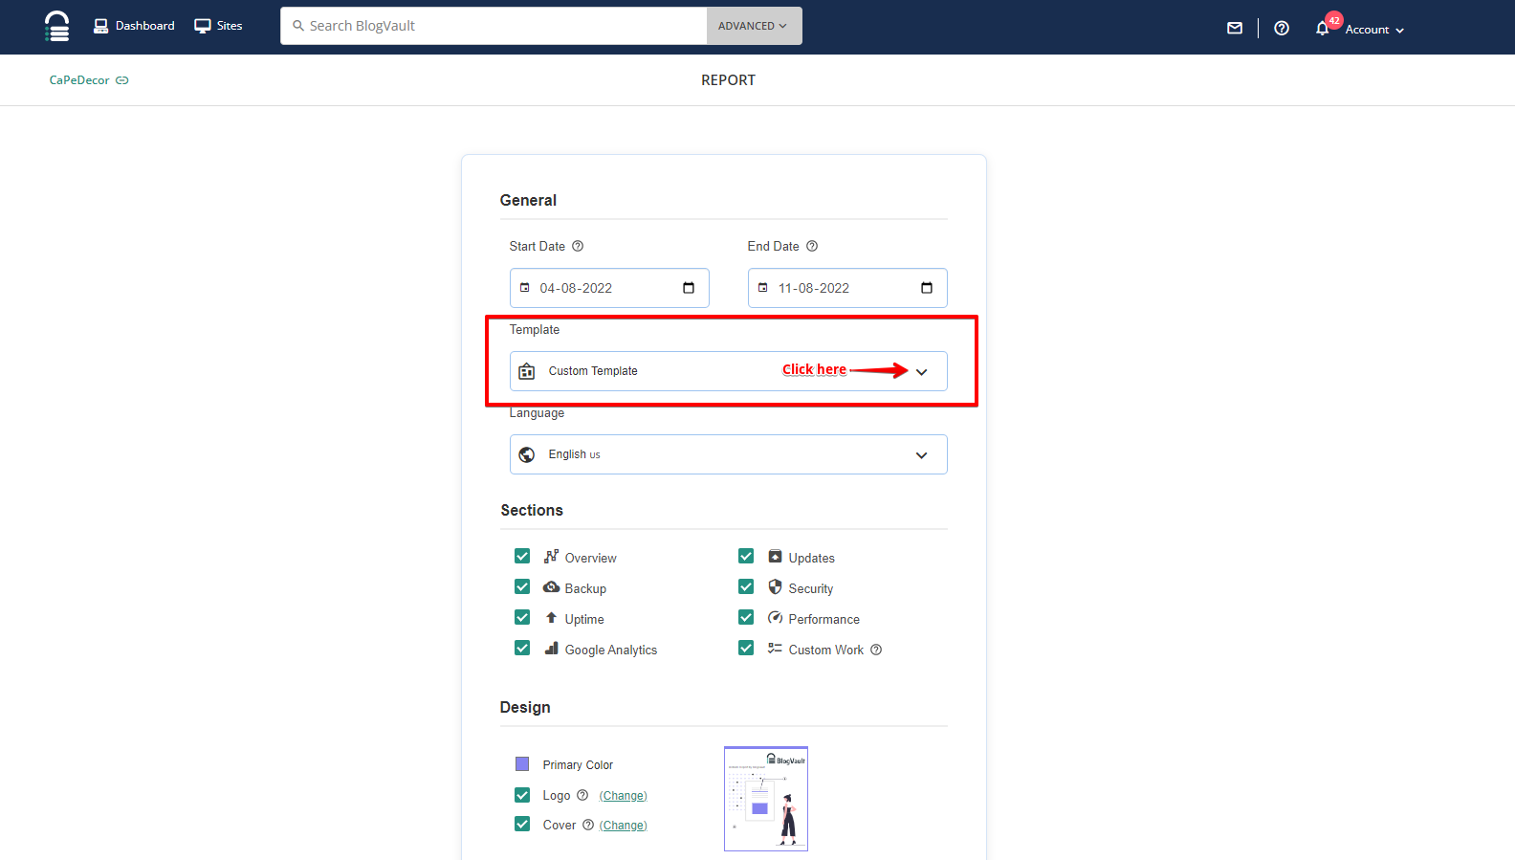
Task: Open the English language dropdown
Action: pyautogui.click(x=728, y=454)
